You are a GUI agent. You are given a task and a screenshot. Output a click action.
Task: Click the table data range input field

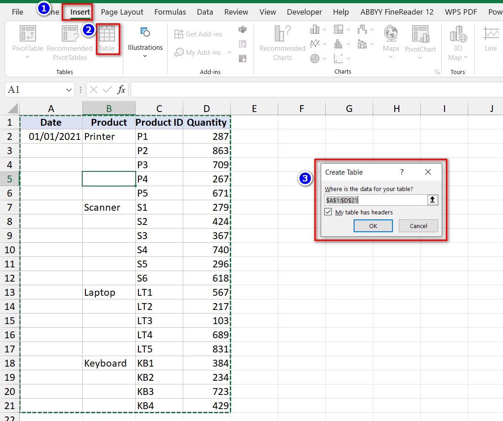point(375,200)
